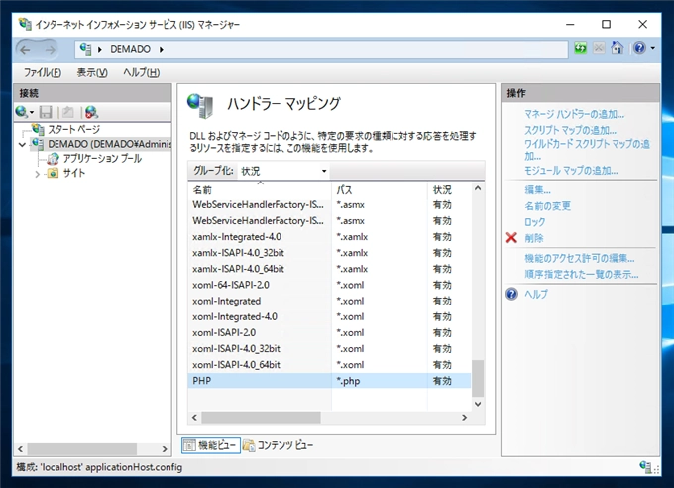The height and width of the screenshot is (488, 674).
Task: Click handler list horizontal scrollbar thumb
Action: coord(262,418)
